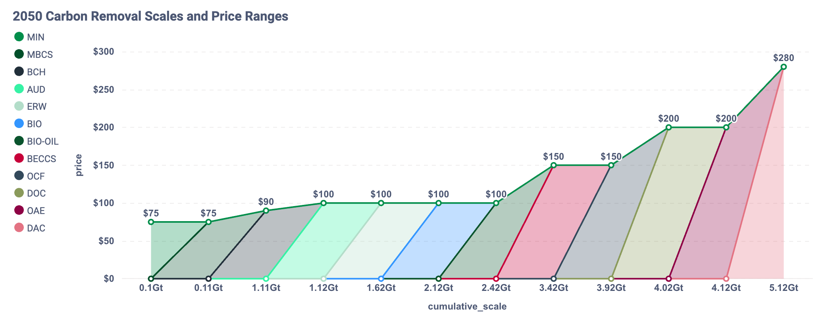Click the $90 data point marker
Image resolution: width=832 pixels, height=323 pixels.
[x=266, y=210]
